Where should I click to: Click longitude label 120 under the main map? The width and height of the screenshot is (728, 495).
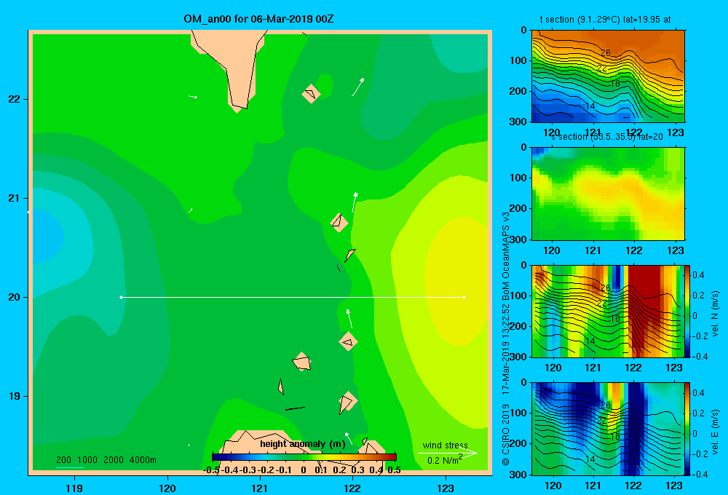(x=167, y=488)
